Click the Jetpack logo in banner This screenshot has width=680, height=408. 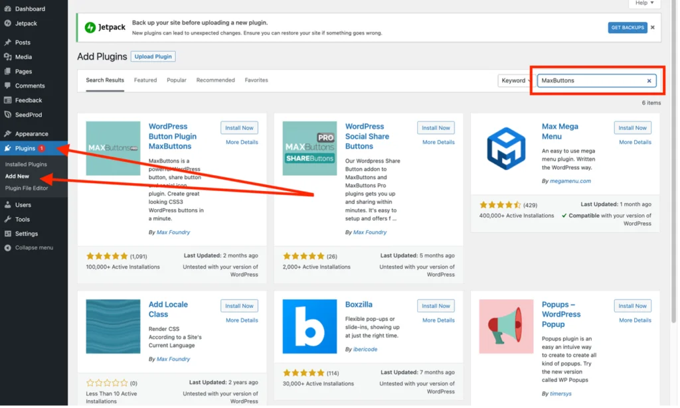106,27
